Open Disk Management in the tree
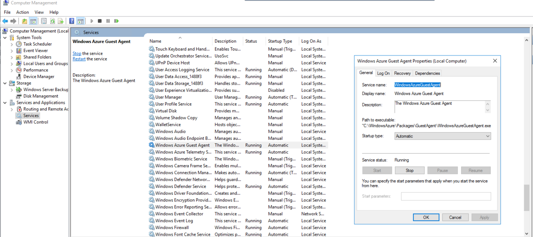The image size is (533, 237). tap(41, 96)
